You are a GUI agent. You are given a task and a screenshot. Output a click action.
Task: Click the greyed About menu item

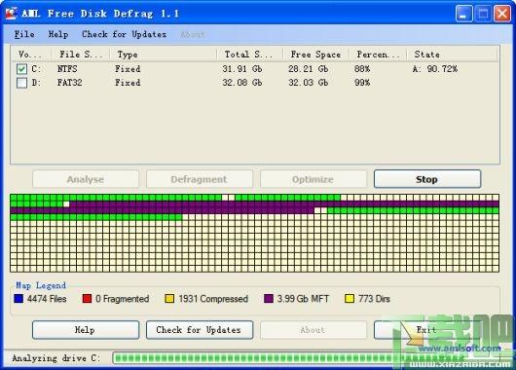click(193, 34)
